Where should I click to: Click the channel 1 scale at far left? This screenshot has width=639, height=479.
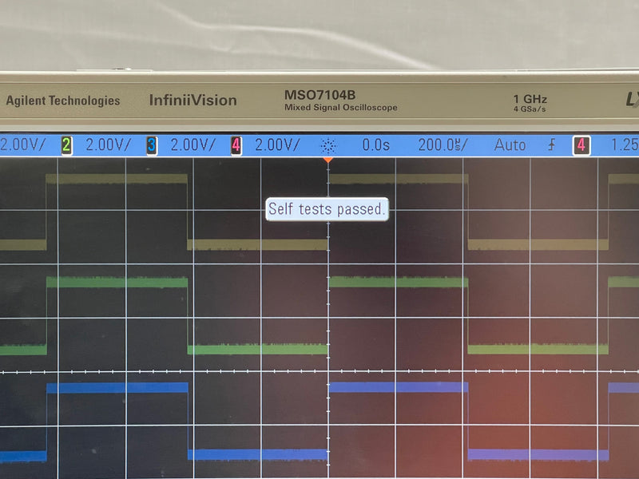pos(23,145)
